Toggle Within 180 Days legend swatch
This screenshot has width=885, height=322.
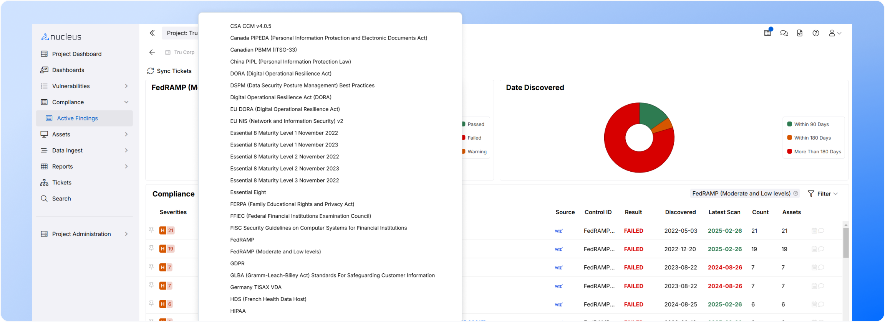(x=790, y=138)
